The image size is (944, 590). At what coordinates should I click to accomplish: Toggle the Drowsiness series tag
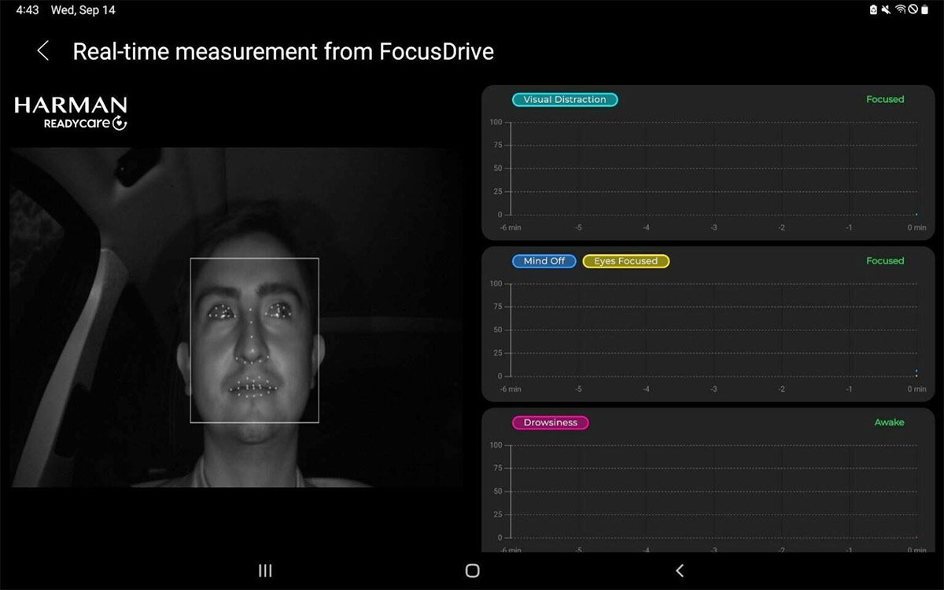pyautogui.click(x=551, y=422)
